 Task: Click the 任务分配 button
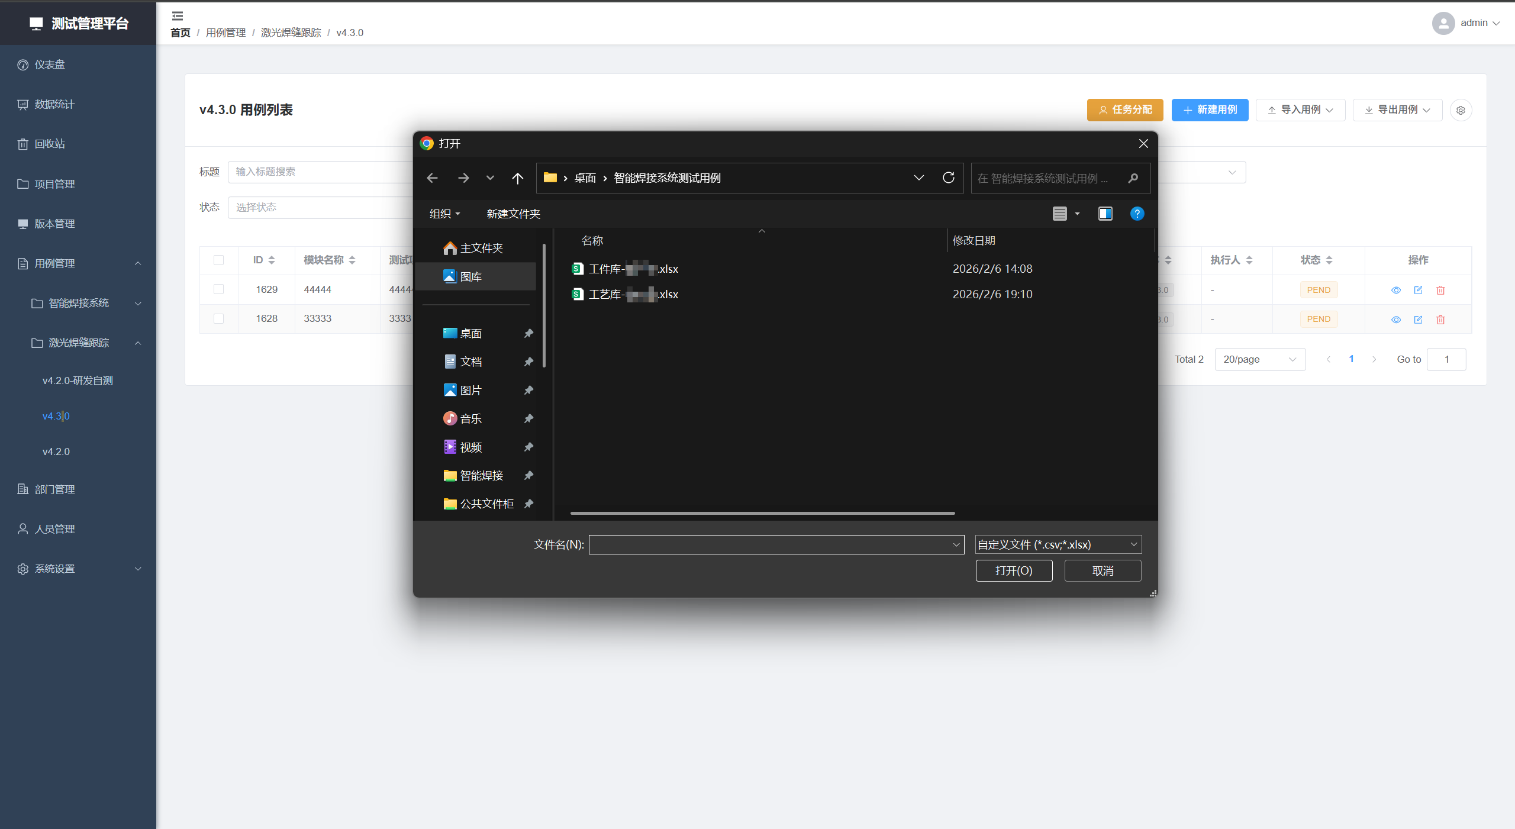click(1124, 110)
